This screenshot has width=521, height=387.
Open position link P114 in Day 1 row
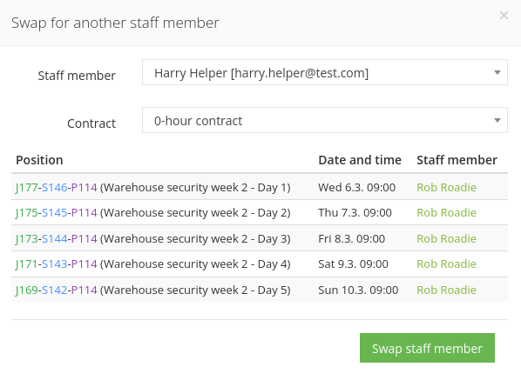(x=84, y=187)
